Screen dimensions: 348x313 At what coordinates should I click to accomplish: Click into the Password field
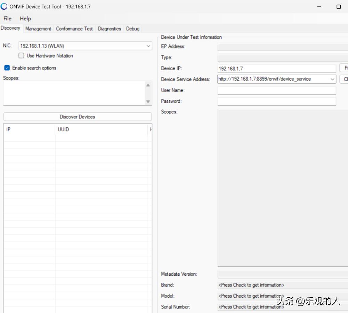[x=276, y=101]
